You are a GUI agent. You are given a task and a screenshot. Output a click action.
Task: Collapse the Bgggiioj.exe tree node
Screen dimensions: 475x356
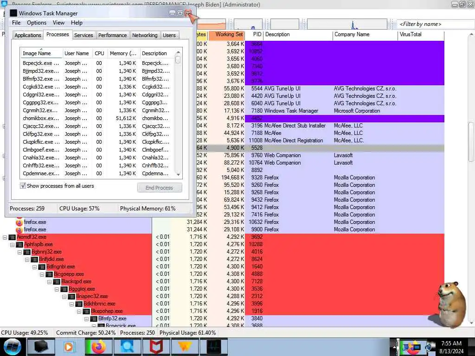[x=57, y=289]
